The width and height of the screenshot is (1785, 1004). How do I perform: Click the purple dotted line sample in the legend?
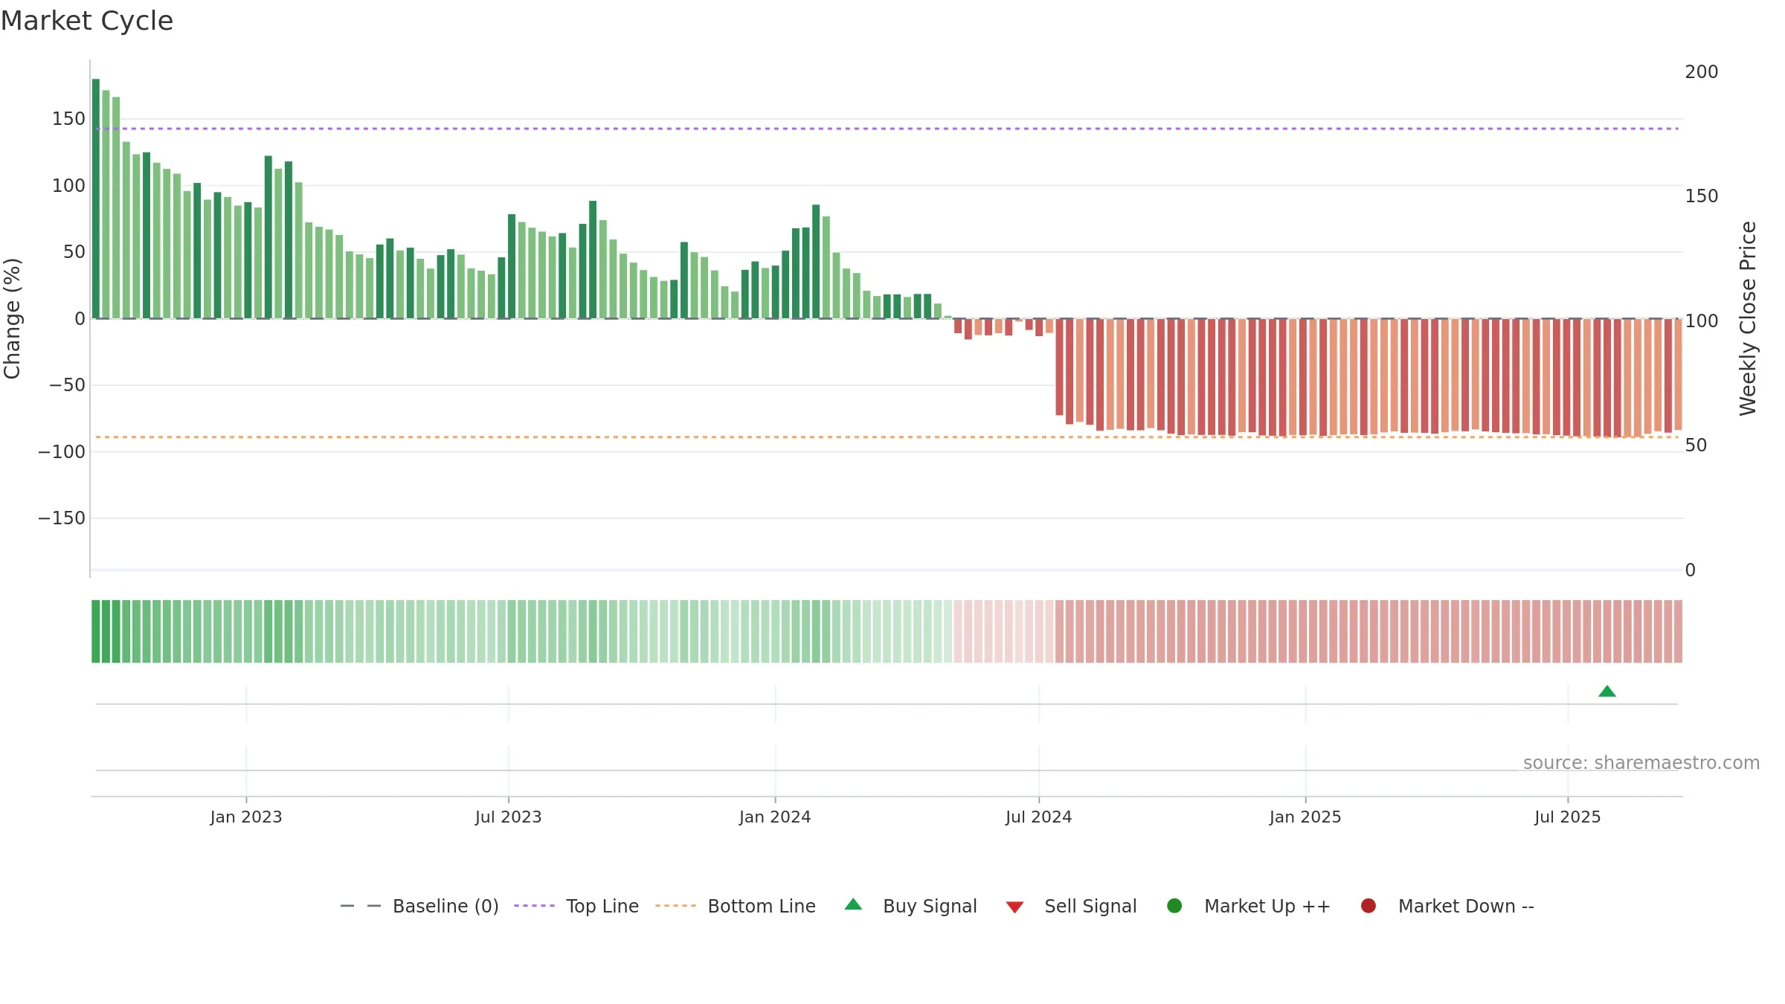[534, 906]
